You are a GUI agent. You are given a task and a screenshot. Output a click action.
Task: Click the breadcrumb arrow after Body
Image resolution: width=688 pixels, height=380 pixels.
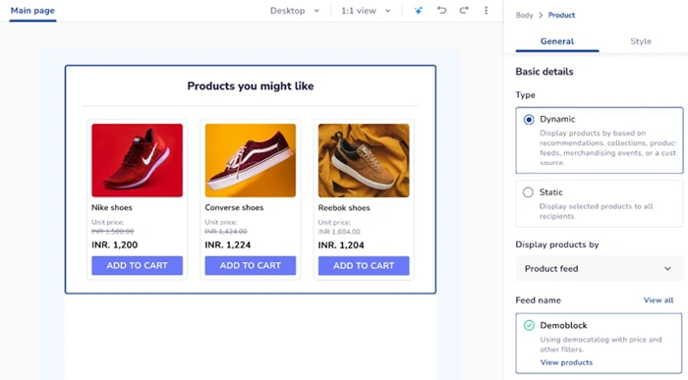pos(541,15)
